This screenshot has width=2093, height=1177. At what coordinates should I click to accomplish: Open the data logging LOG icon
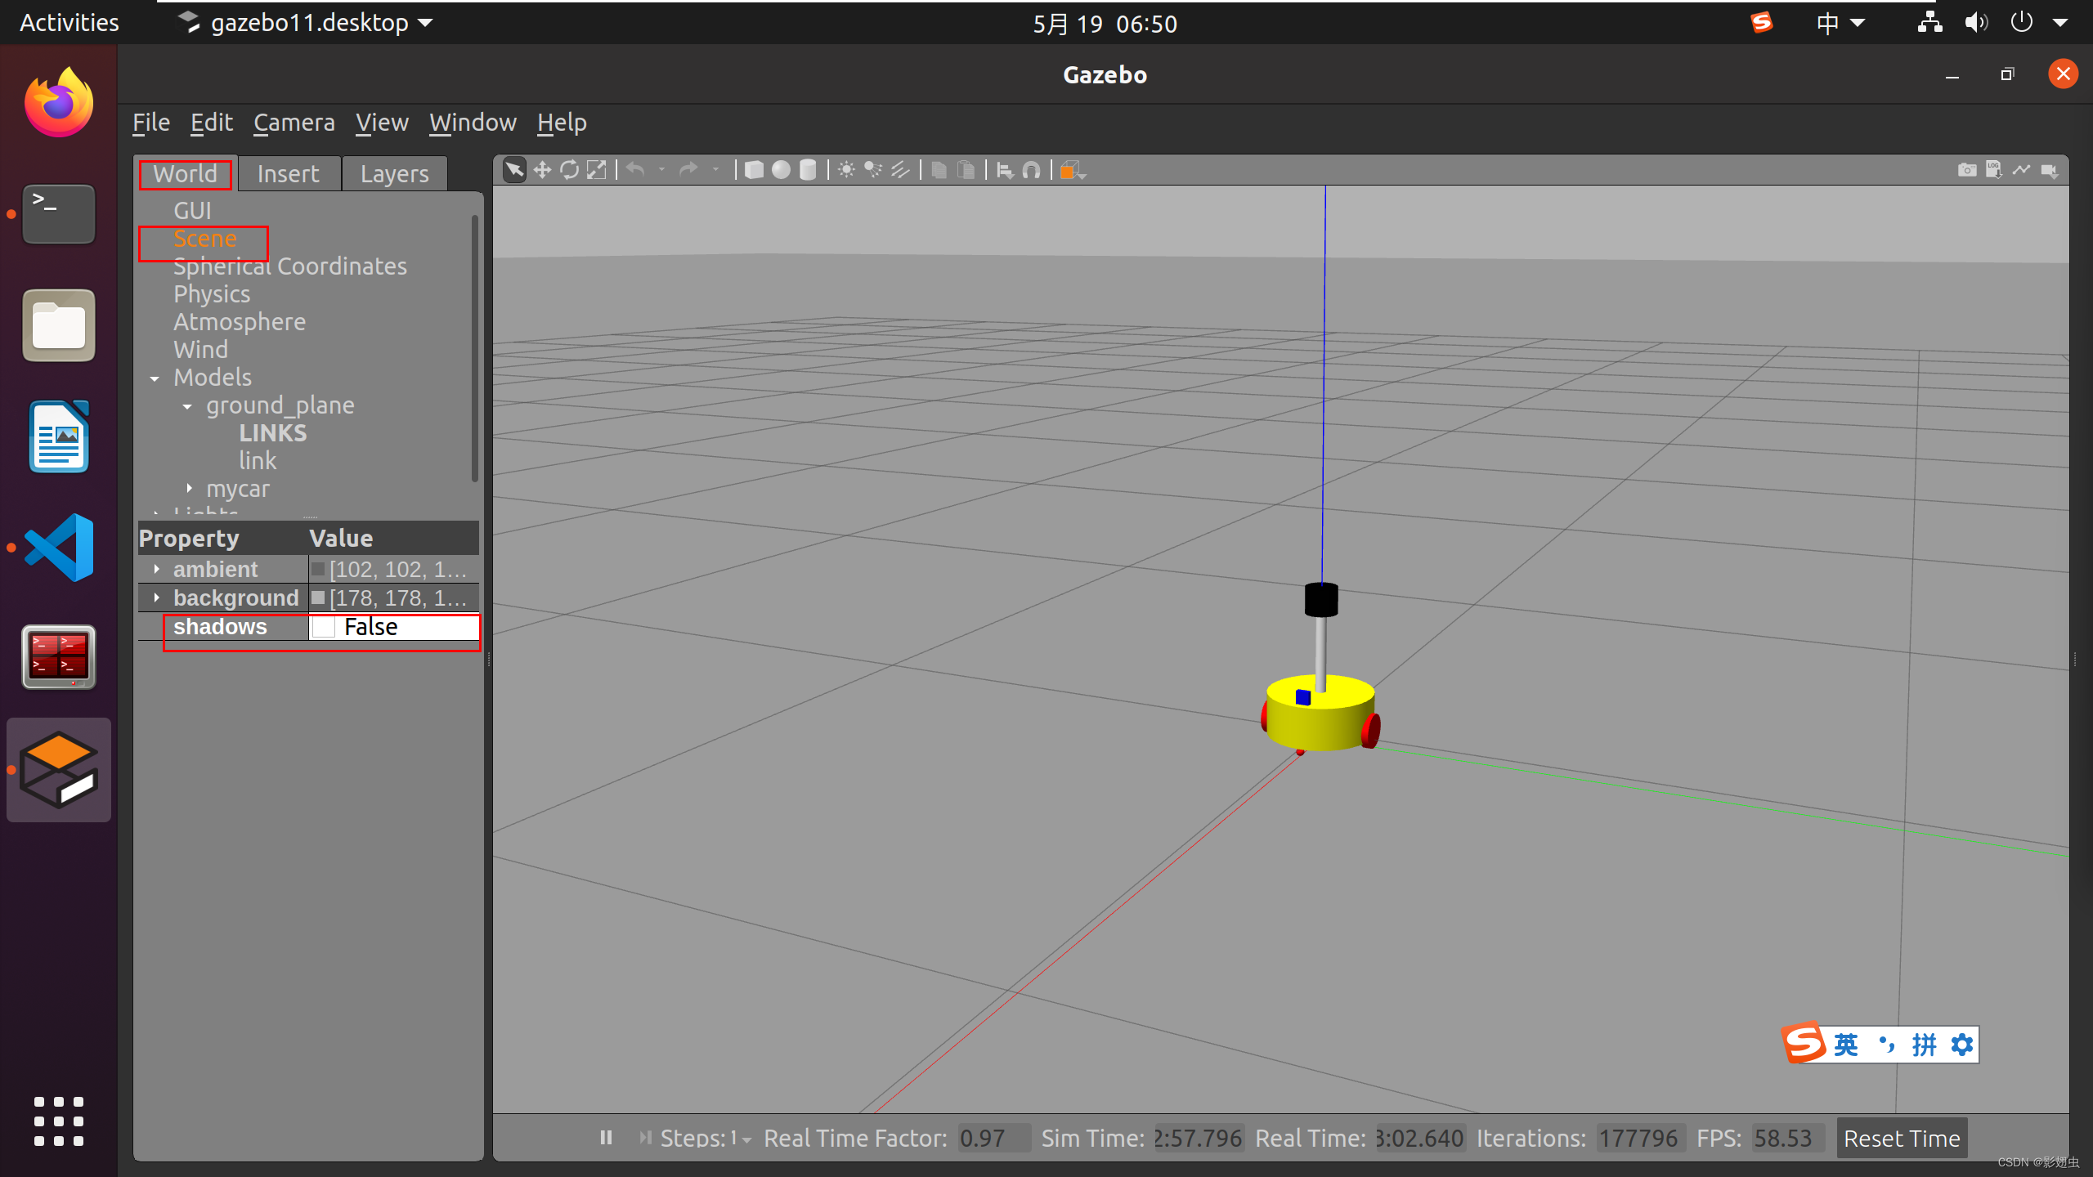[x=1994, y=170]
